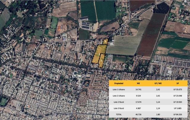This screenshot has width=190, height=120.
Task: Select the Lote 2 Rural row label
Action: (x=119, y=102)
